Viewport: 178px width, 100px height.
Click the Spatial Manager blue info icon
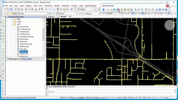(x=166, y=10)
